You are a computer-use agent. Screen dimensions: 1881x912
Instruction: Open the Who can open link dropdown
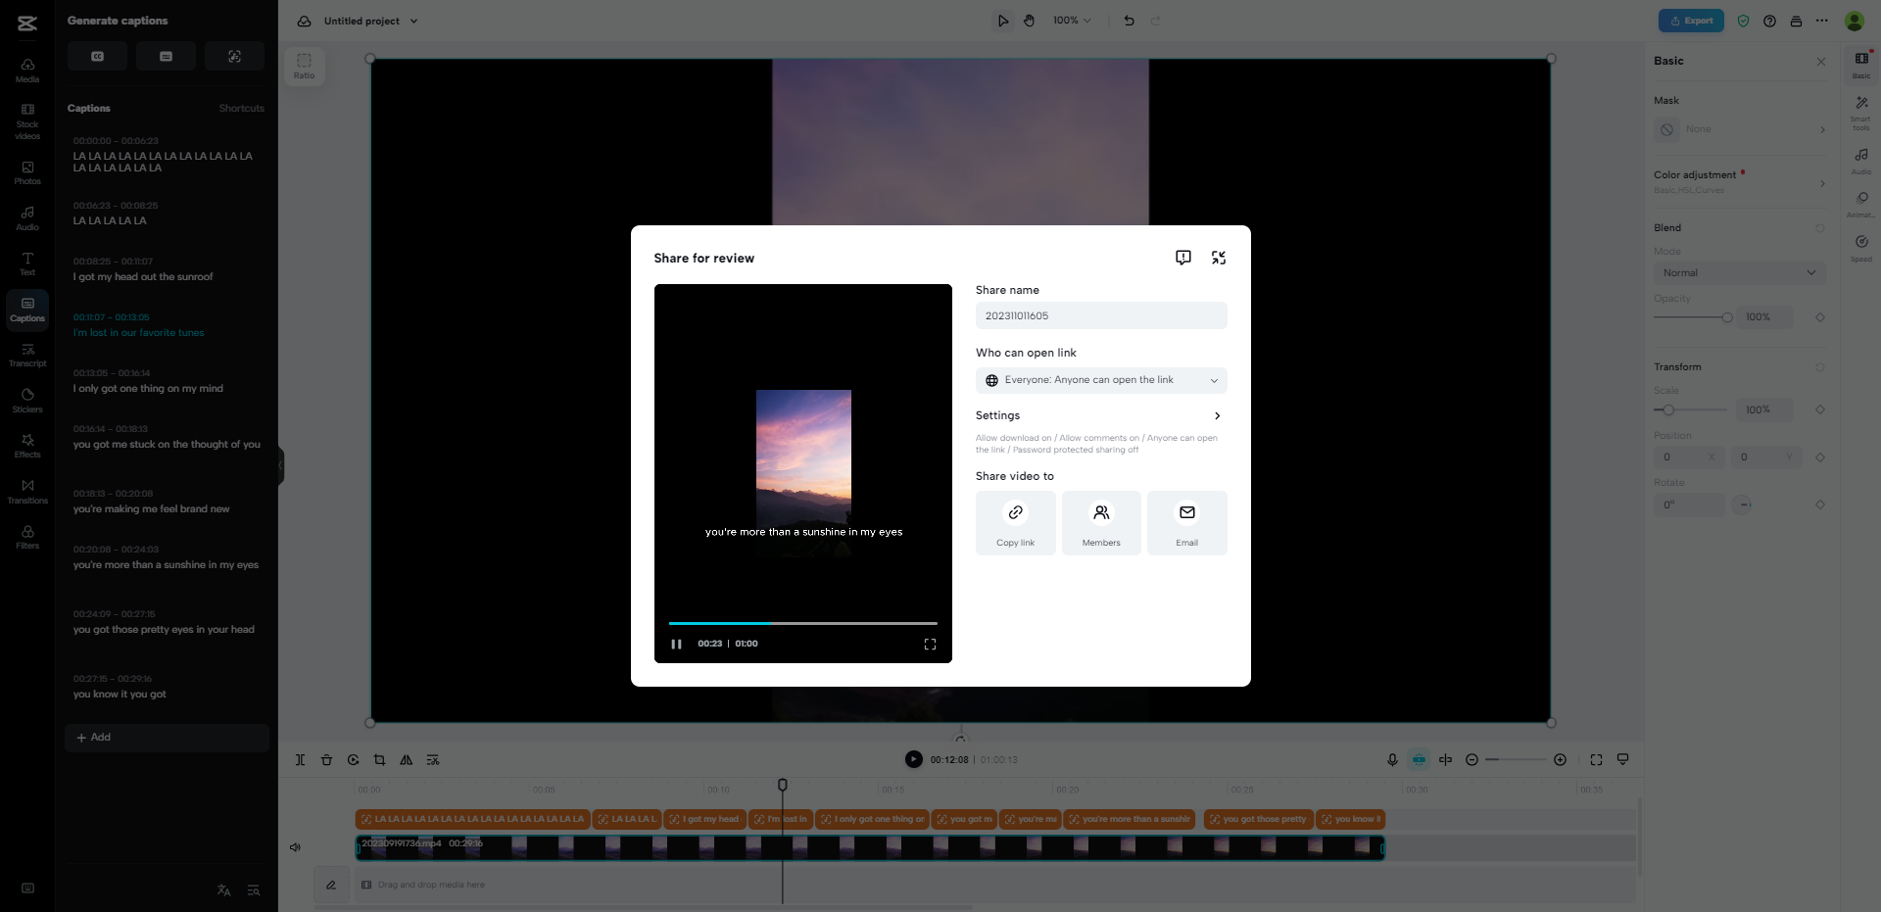1101,380
